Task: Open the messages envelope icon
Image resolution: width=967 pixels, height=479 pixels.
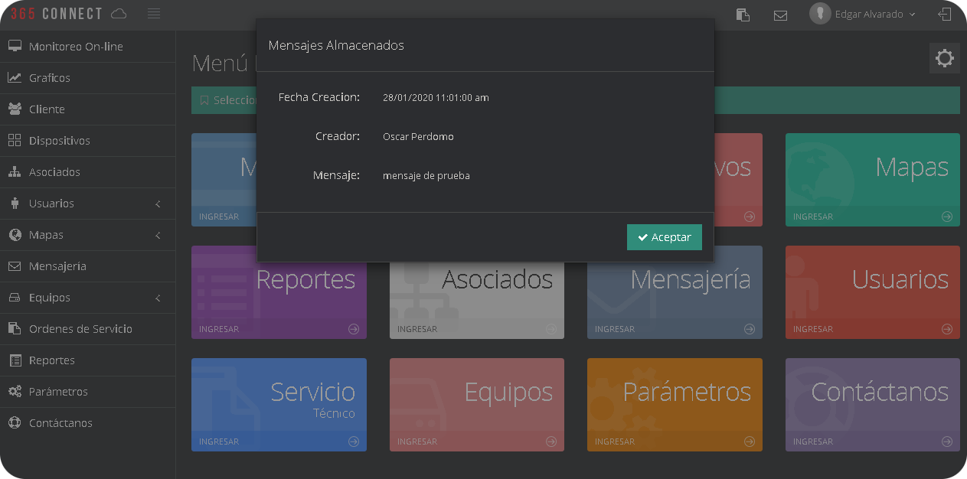Action: 780,15
